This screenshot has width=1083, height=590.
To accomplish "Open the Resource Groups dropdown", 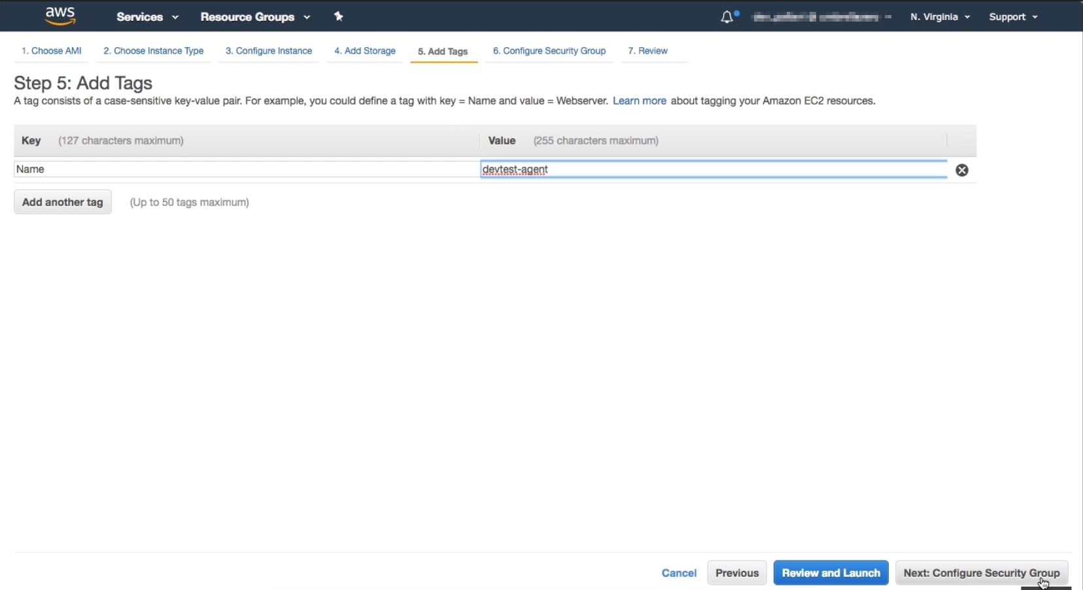I will click(255, 17).
